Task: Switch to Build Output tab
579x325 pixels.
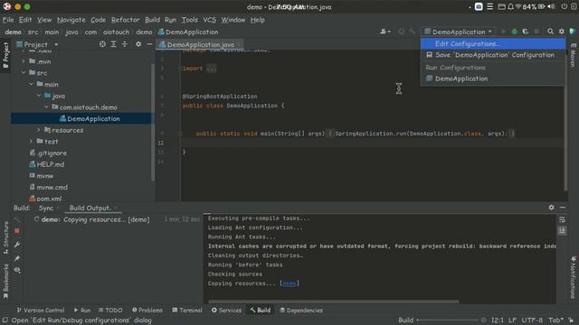Action: pyautogui.click(x=90, y=209)
